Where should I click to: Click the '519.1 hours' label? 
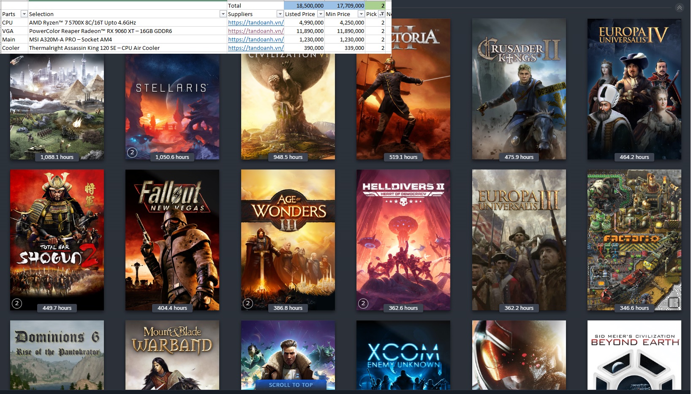[403, 157]
